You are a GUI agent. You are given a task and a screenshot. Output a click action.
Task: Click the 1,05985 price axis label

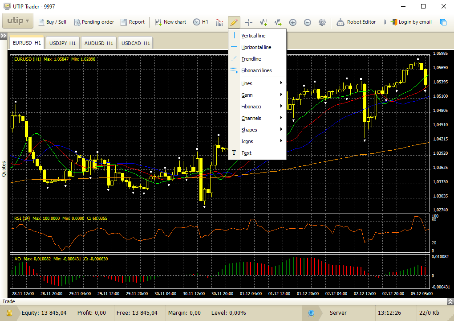[440, 53]
